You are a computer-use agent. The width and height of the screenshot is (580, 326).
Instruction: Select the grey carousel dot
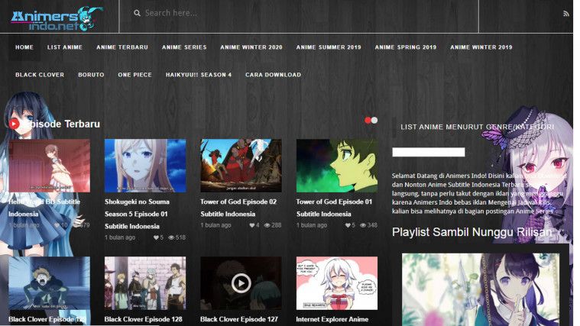(x=374, y=120)
